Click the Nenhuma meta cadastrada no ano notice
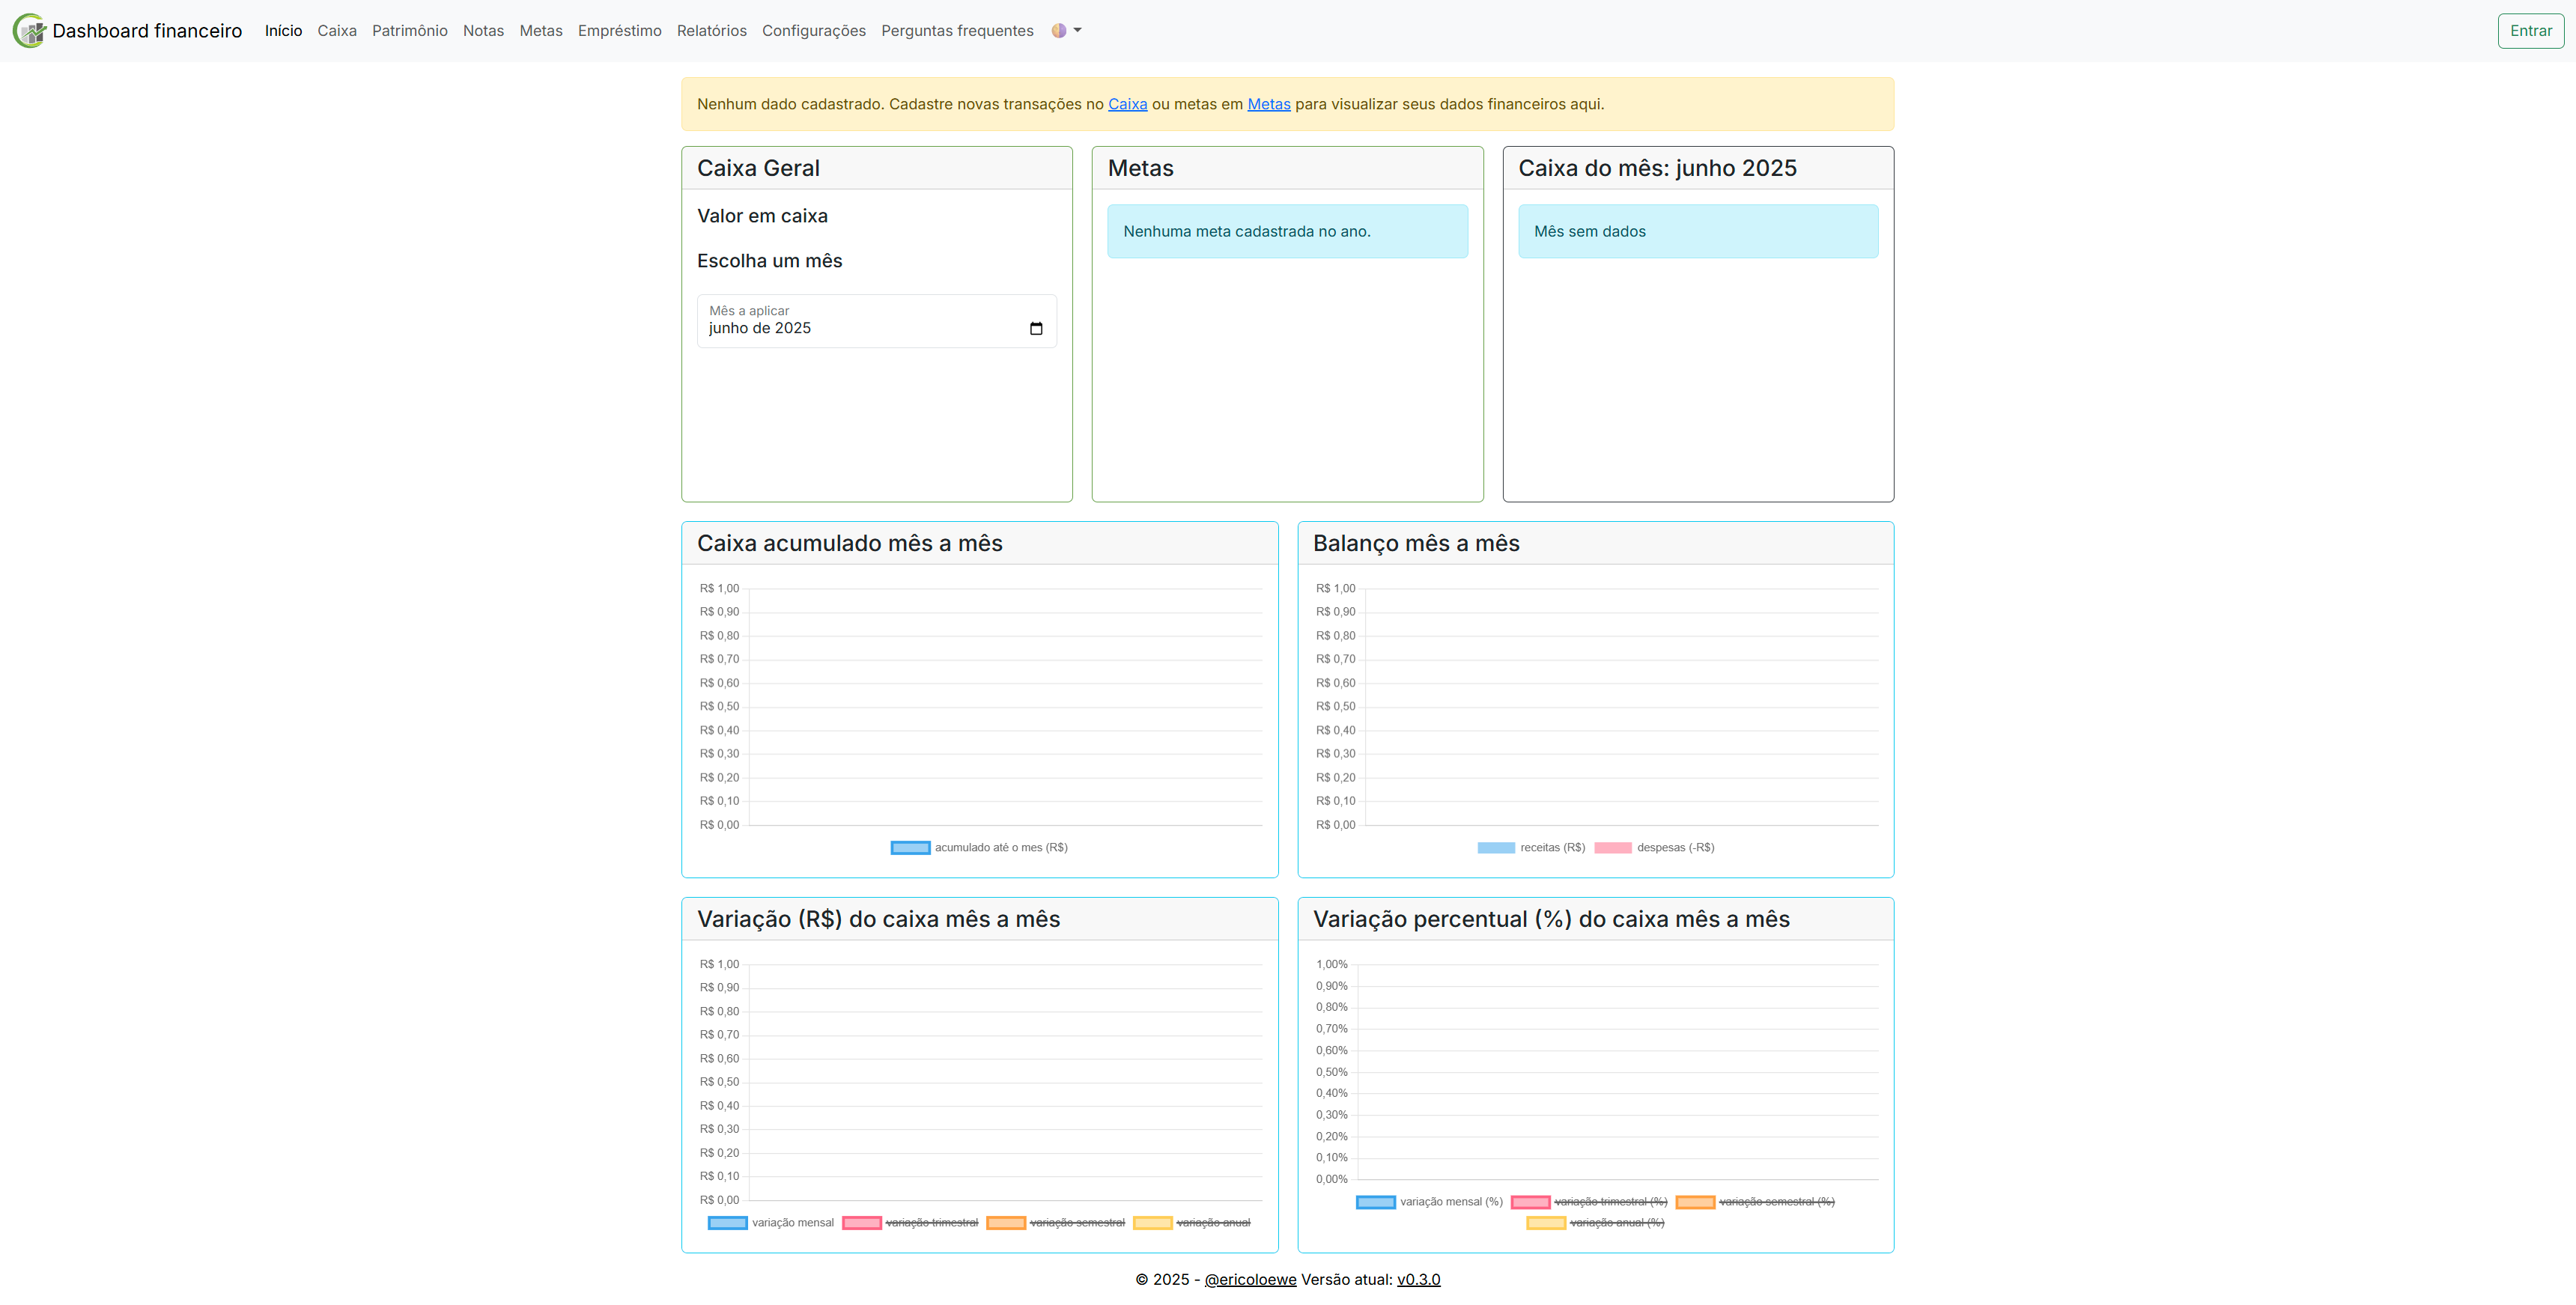This screenshot has width=2576, height=1305. point(1287,231)
